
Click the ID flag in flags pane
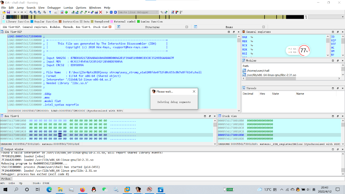pyautogui.click(x=333, y=37)
